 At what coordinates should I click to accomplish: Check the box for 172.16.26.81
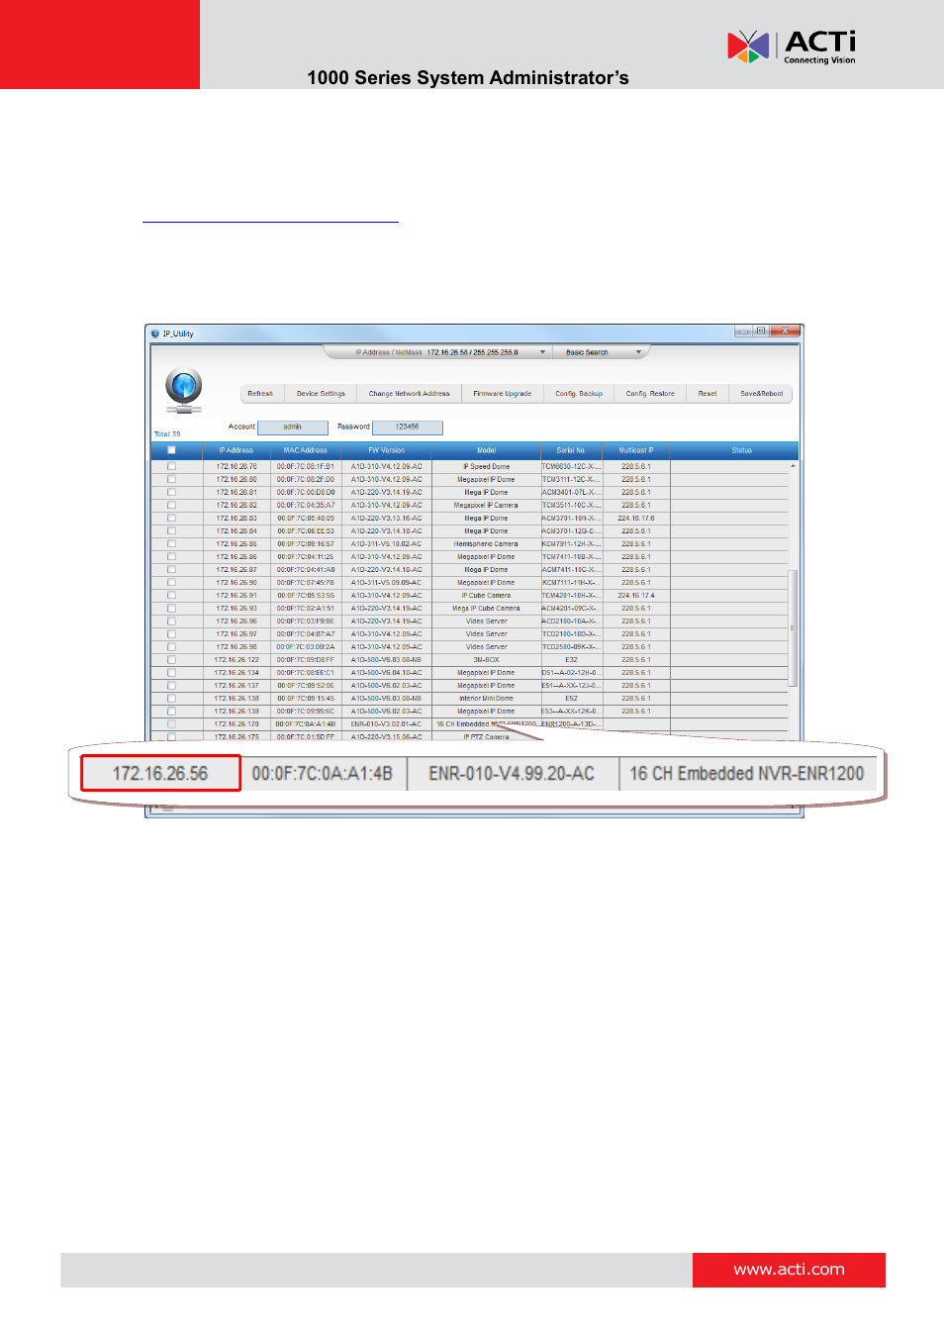point(171,492)
